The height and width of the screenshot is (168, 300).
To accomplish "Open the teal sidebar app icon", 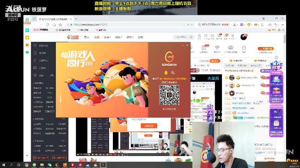I will click(x=27, y=30).
